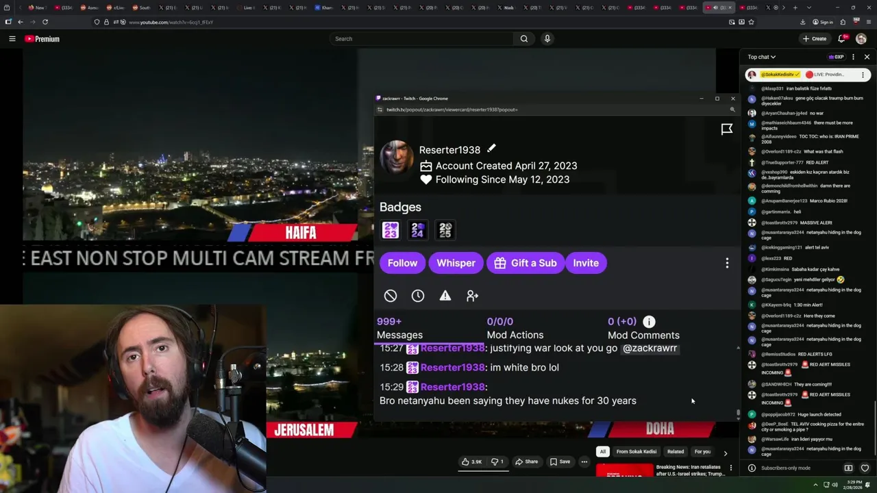Viewport: 877px width, 493px height.
Task: Click the Create button on YouTube
Action: click(815, 39)
